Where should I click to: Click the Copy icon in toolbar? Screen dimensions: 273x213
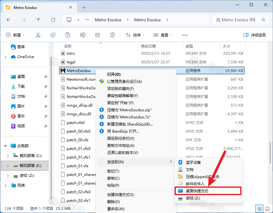pos(53,35)
